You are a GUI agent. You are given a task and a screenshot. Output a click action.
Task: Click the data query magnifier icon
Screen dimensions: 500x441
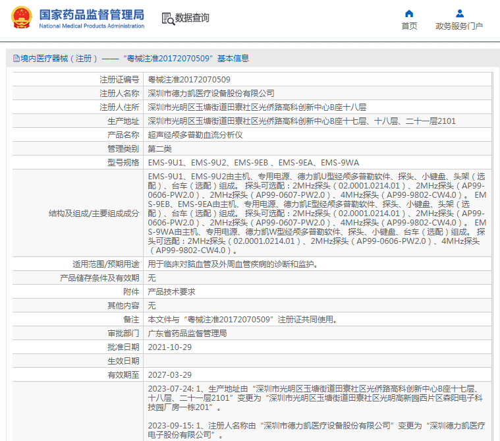(x=168, y=18)
